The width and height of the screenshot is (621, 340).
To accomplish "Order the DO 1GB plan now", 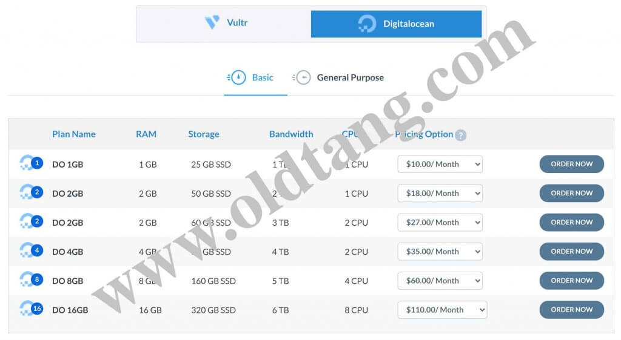I will tap(571, 164).
